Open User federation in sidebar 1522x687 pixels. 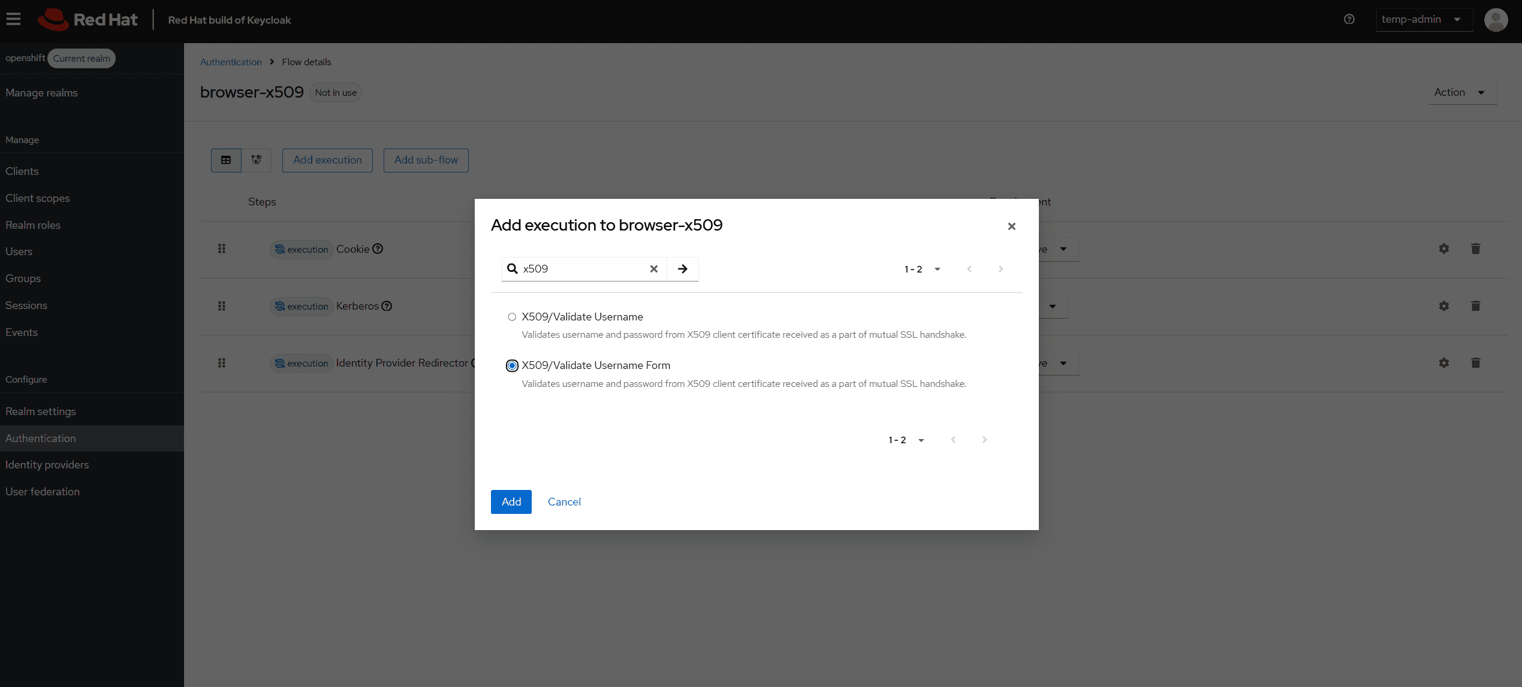(42, 492)
